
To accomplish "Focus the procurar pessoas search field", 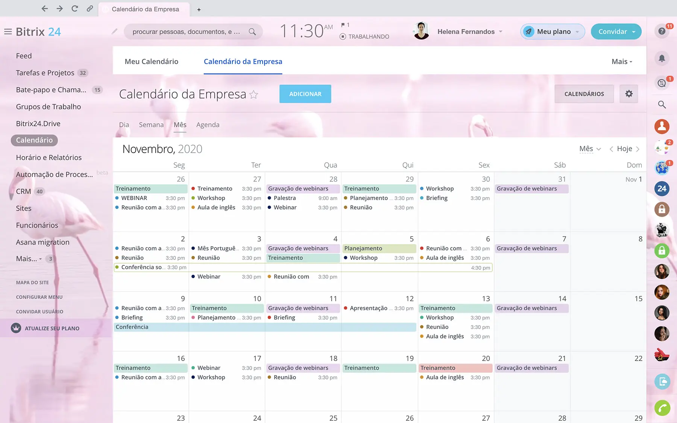I will (x=186, y=32).
